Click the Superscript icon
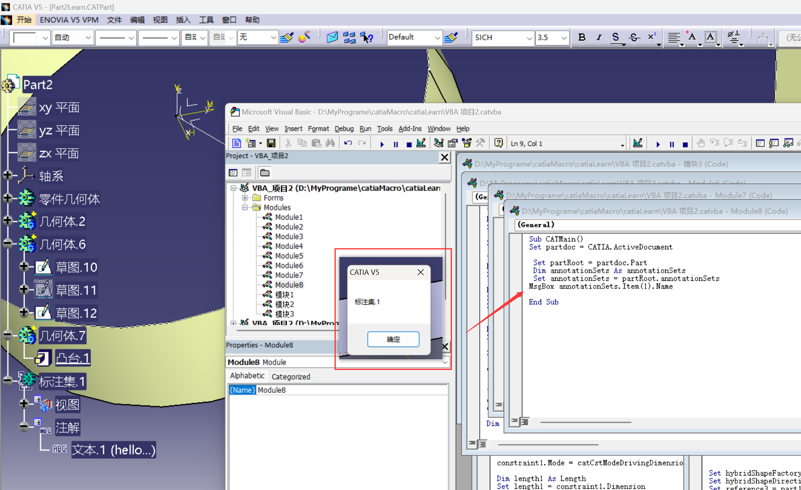 (x=652, y=37)
